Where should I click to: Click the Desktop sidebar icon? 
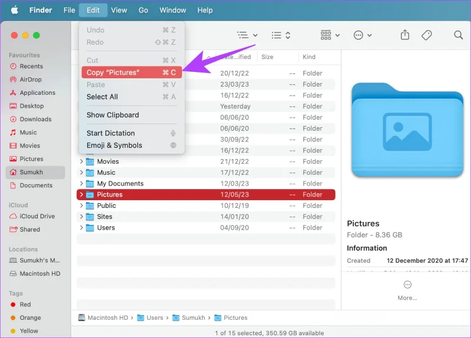pyautogui.click(x=13, y=106)
